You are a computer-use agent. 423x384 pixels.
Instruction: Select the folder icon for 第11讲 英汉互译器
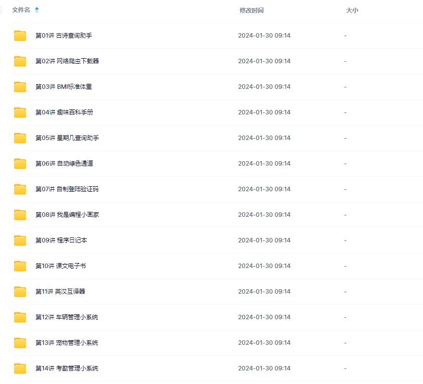(x=19, y=291)
